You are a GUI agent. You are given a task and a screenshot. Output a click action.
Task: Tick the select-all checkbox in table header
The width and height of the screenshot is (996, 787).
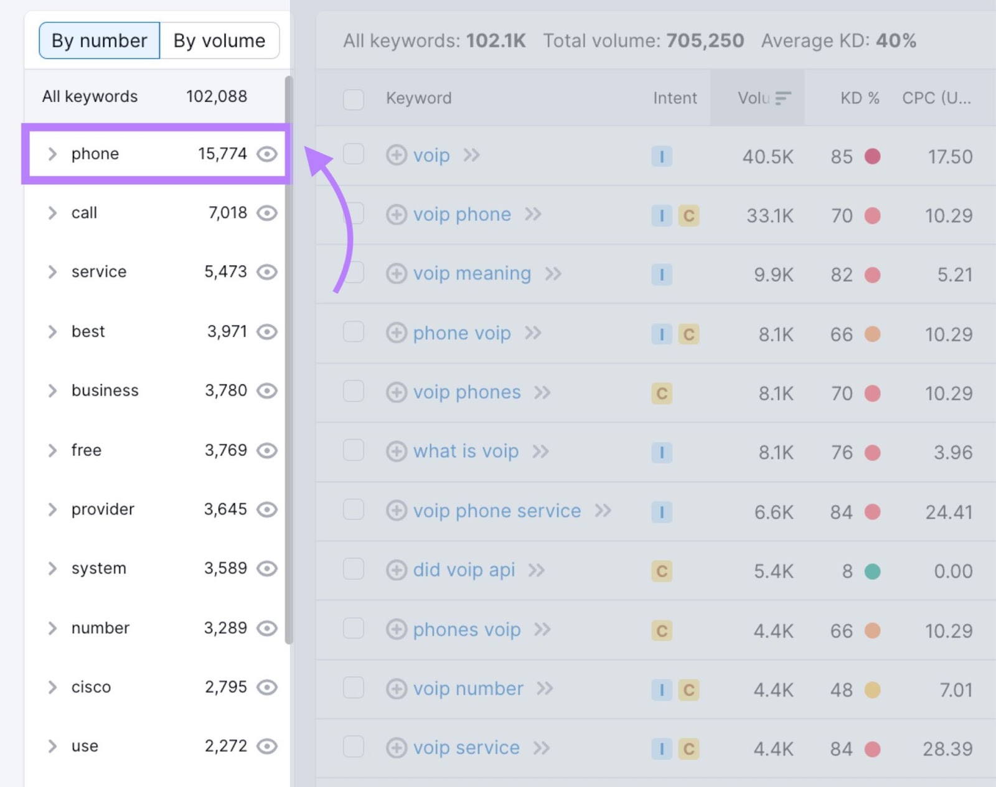pyautogui.click(x=354, y=99)
